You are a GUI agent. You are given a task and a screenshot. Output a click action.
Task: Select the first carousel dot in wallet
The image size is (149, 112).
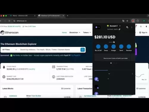pyautogui.click(x=111, y=63)
